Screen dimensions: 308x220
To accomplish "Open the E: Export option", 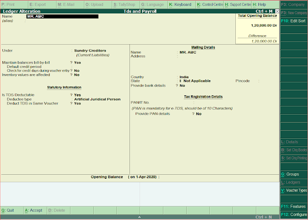I will click(x=42, y=4).
